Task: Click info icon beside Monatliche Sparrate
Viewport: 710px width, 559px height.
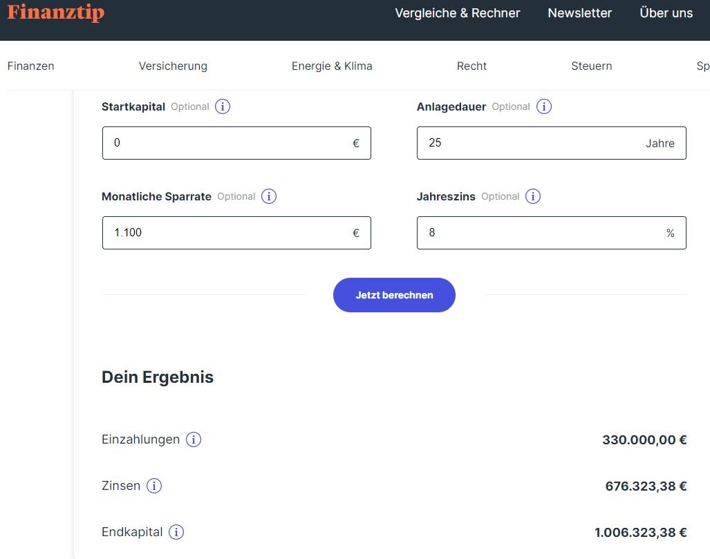Action: pos(269,196)
